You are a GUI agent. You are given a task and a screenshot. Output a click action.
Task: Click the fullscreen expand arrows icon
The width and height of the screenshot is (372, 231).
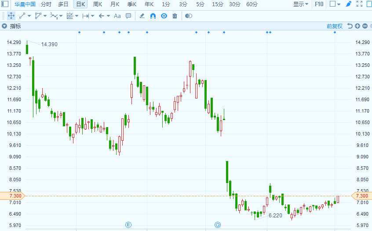point(359,4)
